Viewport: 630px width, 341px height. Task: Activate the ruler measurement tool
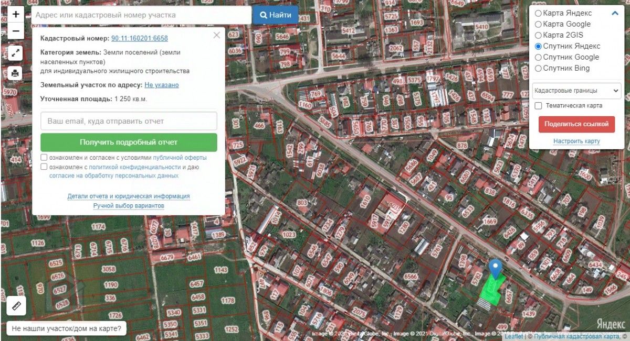point(16,306)
